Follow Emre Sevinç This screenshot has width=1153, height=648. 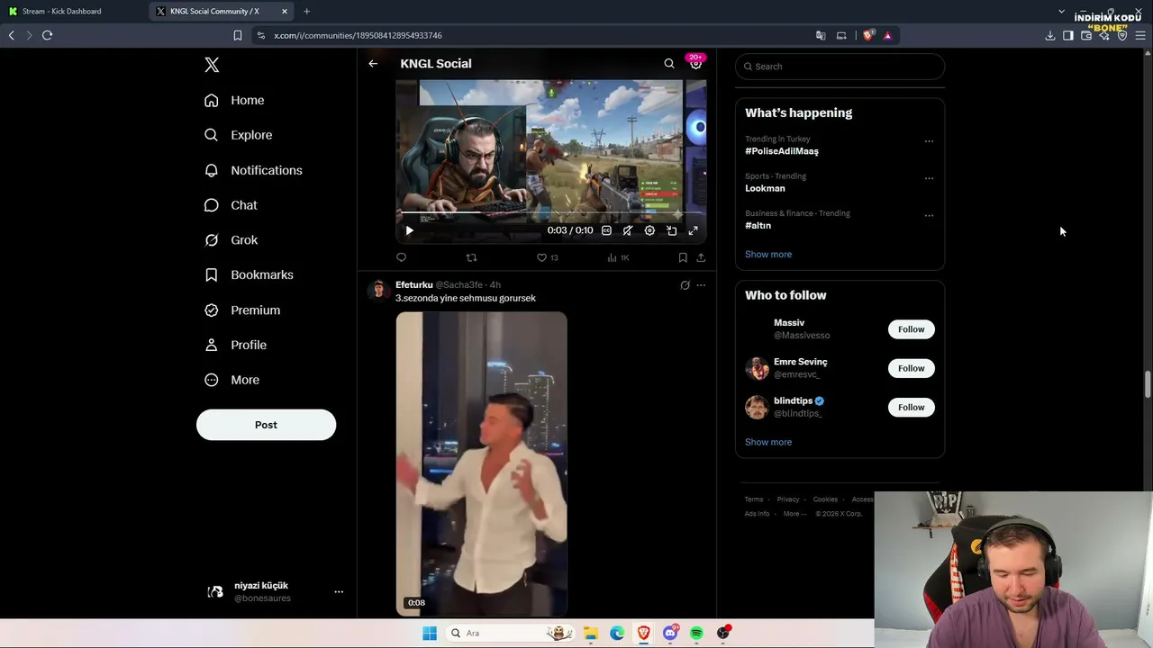pos(911,368)
